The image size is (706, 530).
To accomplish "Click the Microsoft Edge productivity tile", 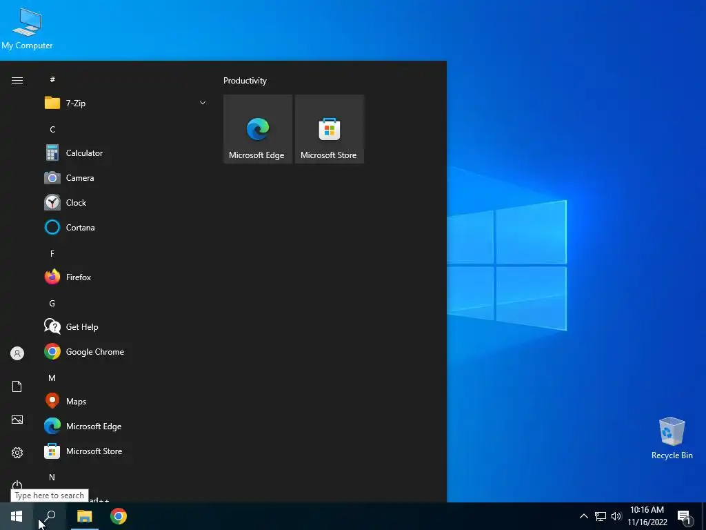I will click(258, 129).
